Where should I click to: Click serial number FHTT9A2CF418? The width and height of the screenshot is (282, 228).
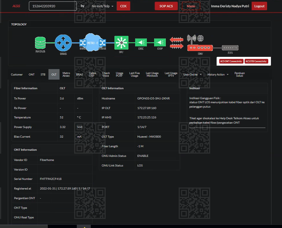pos(51,179)
